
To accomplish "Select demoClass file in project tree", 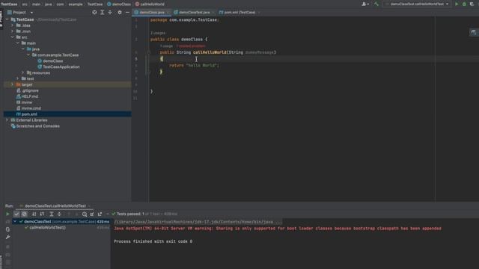I will point(52,61).
